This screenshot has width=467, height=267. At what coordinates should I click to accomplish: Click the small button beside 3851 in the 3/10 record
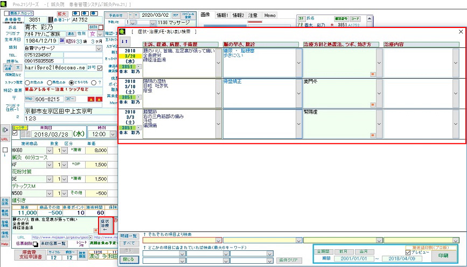(x=139, y=97)
